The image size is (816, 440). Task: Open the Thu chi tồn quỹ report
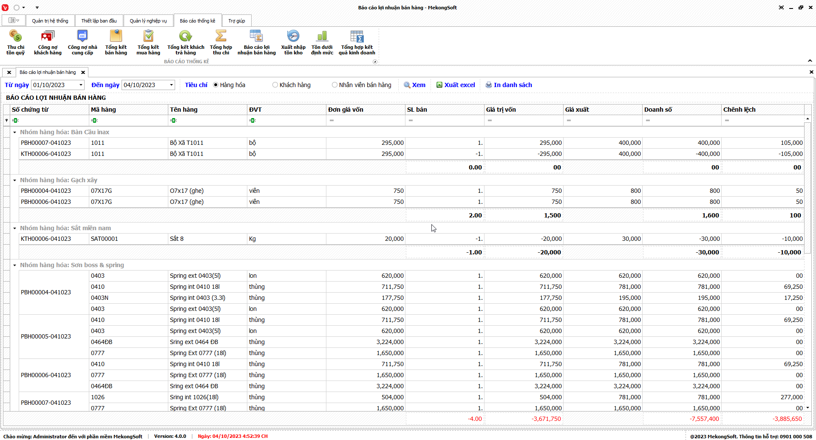[x=15, y=42]
